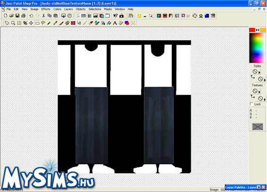Select the Mover four-arrow tool

coord(31,23)
